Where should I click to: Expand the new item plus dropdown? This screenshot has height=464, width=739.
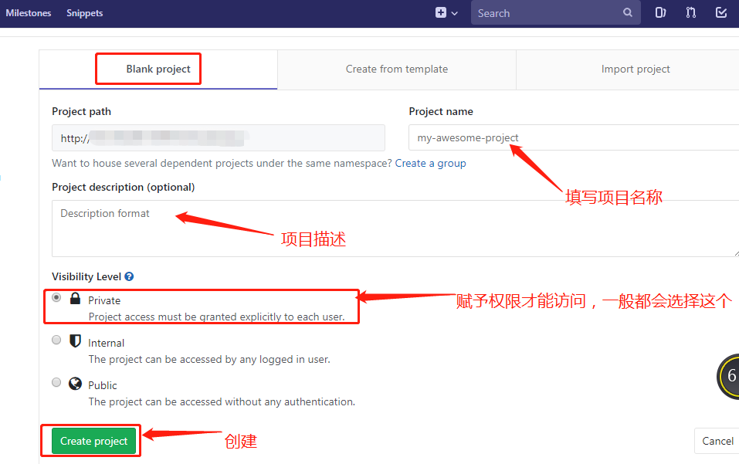pyautogui.click(x=441, y=12)
